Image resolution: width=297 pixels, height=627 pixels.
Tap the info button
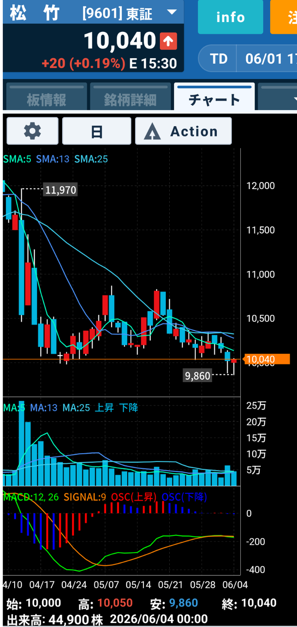[230, 17]
